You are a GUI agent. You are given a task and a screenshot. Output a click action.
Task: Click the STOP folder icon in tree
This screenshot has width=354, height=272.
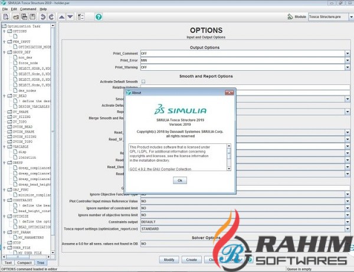[9, 242]
